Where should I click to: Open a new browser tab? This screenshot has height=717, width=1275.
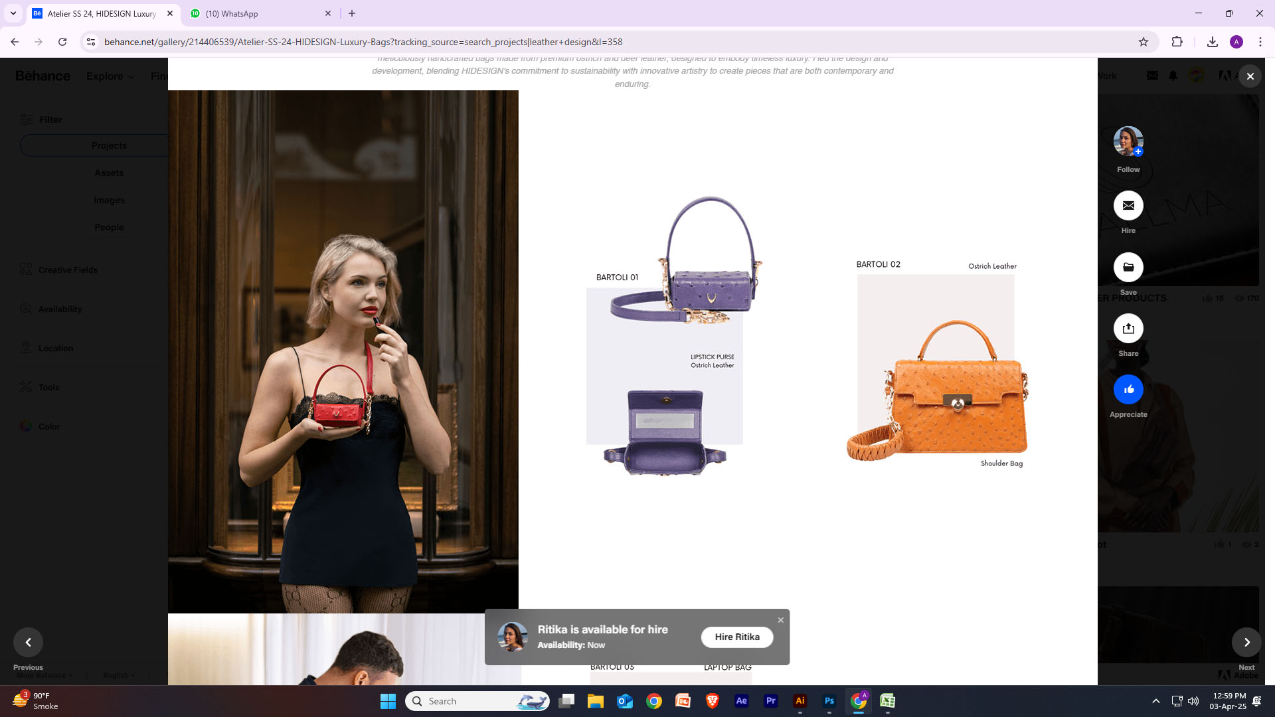[352, 13]
